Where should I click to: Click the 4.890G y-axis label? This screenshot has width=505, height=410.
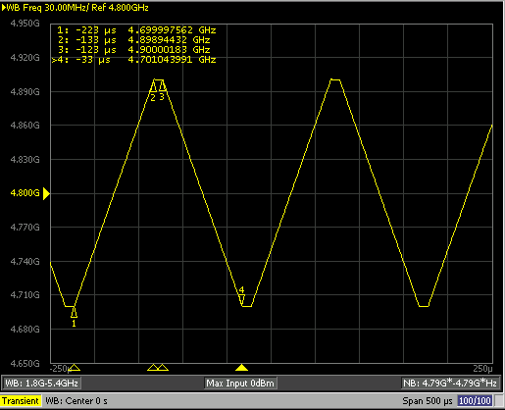pos(25,92)
